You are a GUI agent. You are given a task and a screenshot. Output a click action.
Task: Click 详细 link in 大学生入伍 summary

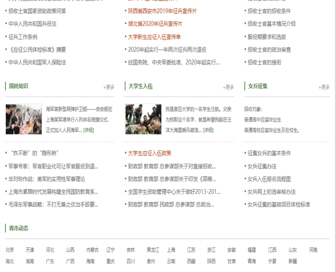click(208, 130)
